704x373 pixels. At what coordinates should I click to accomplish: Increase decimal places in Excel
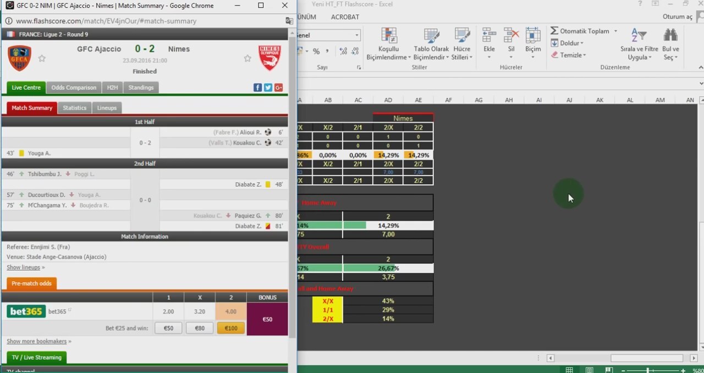click(x=343, y=51)
